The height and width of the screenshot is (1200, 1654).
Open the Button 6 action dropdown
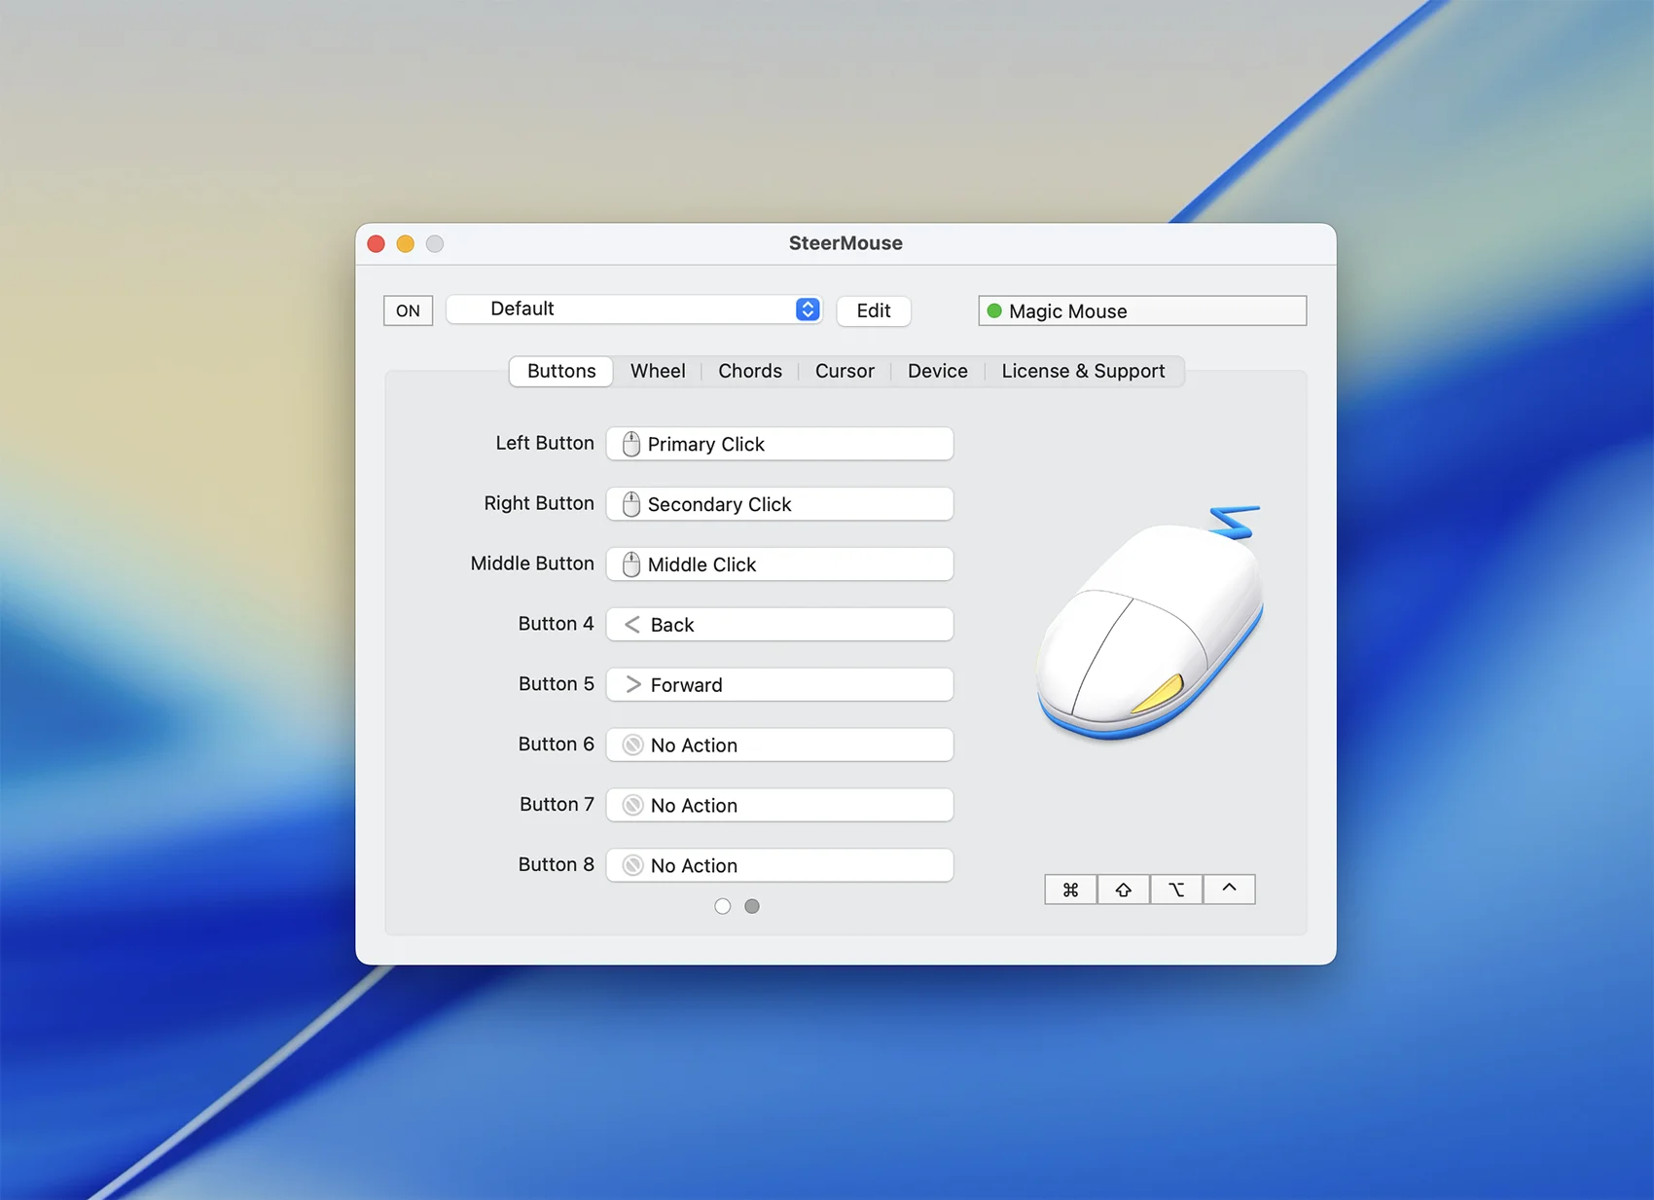(779, 745)
